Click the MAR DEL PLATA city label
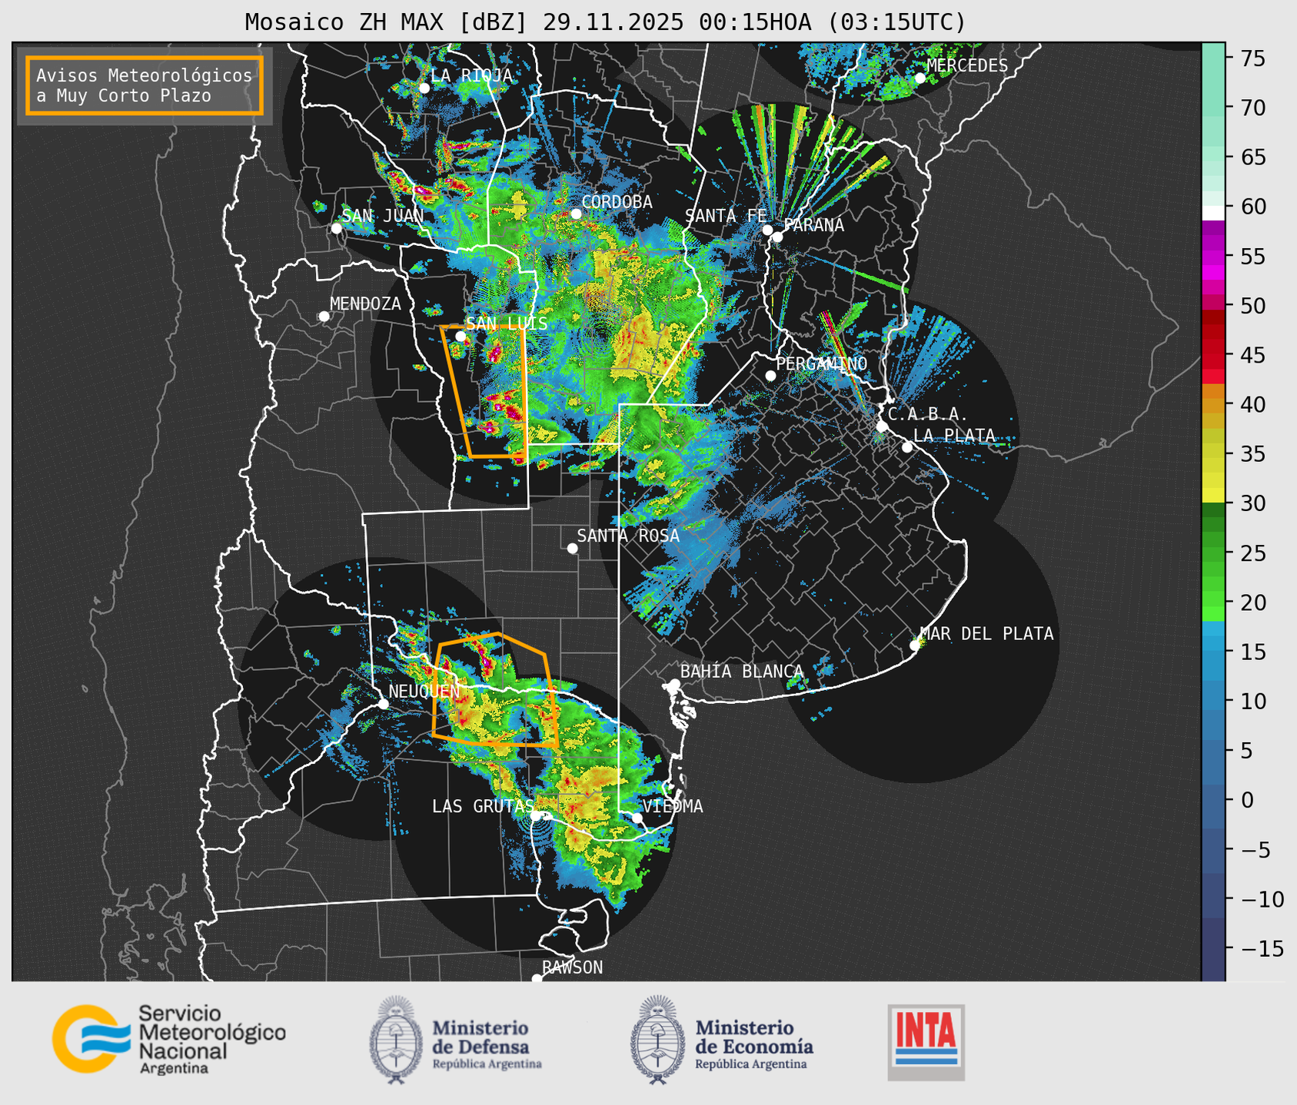1297x1105 pixels. [x=986, y=634]
